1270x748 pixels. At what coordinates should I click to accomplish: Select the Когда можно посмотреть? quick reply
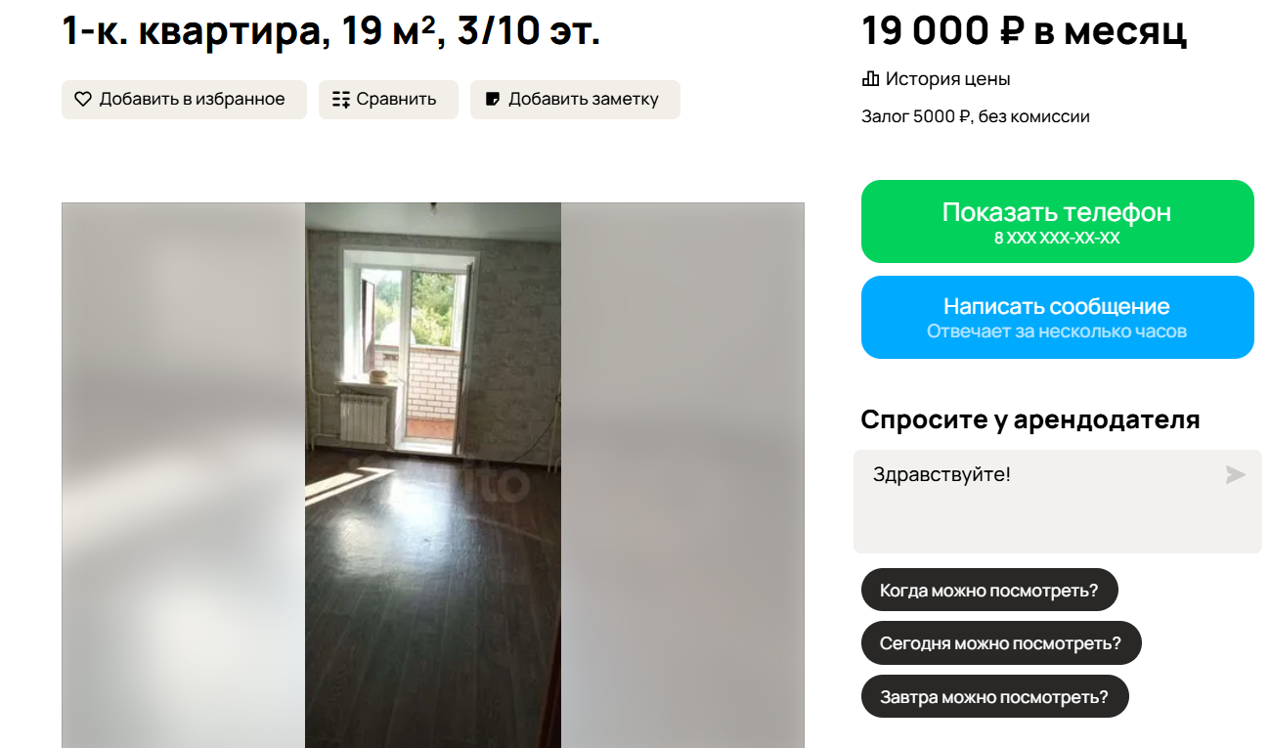(x=988, y=590)
